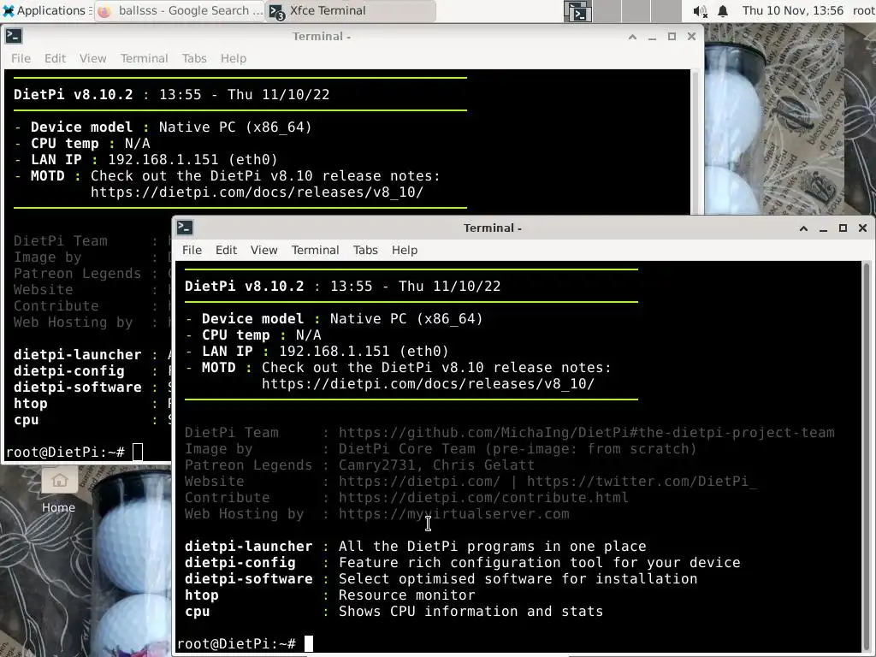The image size is (876, 657).
Task: Open View menu in the front terminal
Action: pyautogui.click(x=263, y=250)
